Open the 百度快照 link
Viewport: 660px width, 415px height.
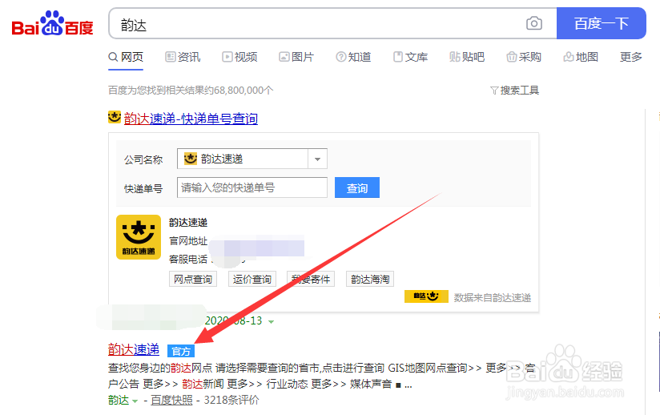pyautogui.click(x=171, y=401)
